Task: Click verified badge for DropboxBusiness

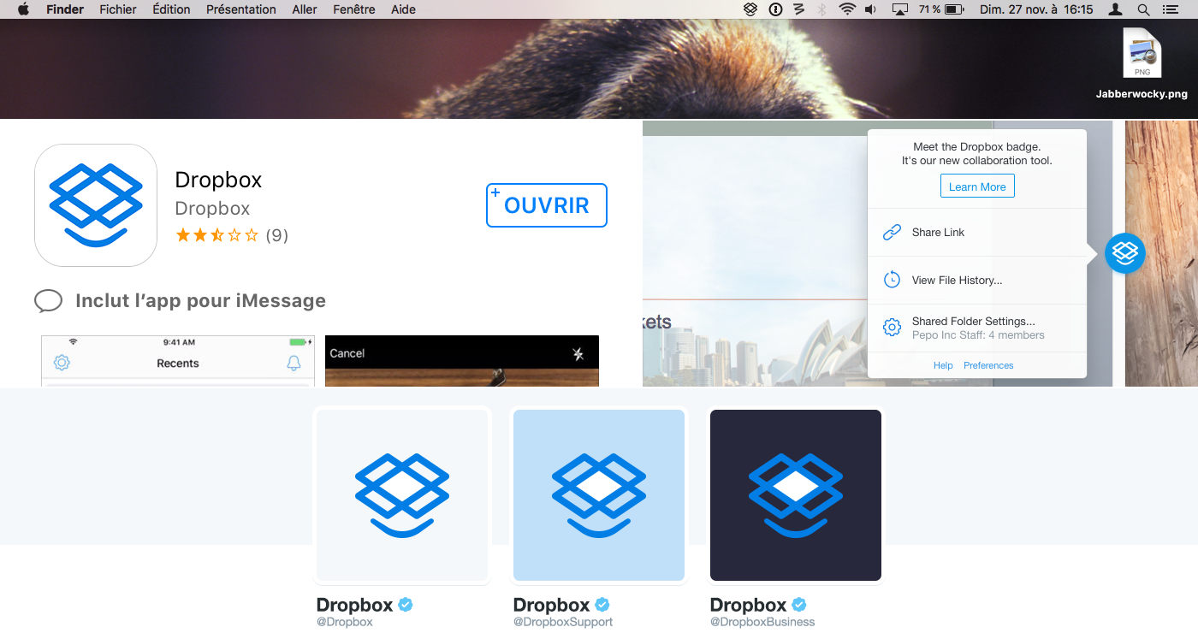Action: coord(799,605)
